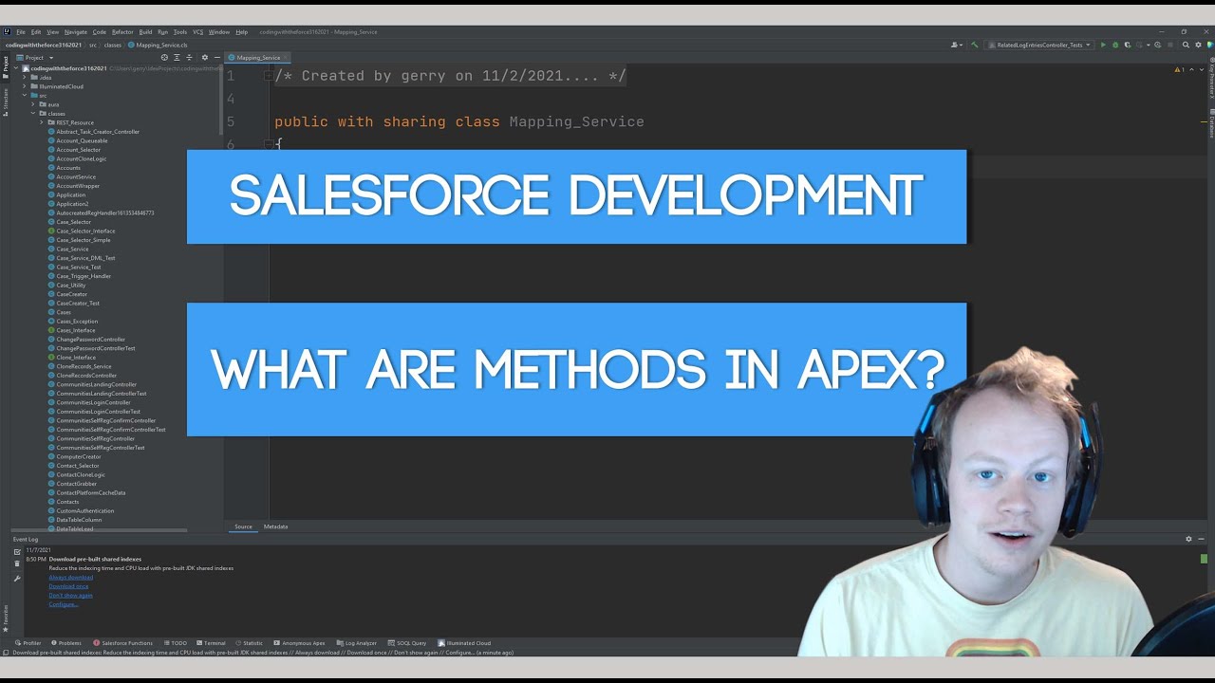1215x683 pixels.
Task: Collapse the classes folder
Action: tap(33, 114)
